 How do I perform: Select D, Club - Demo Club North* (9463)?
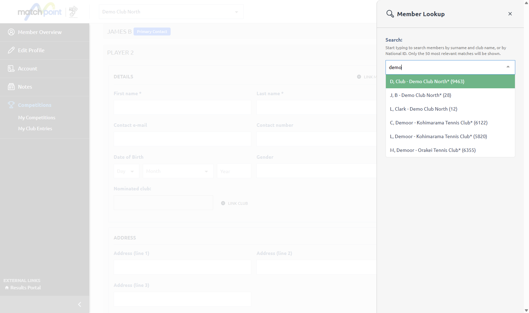pyautogui.click(x=450, y=81)
